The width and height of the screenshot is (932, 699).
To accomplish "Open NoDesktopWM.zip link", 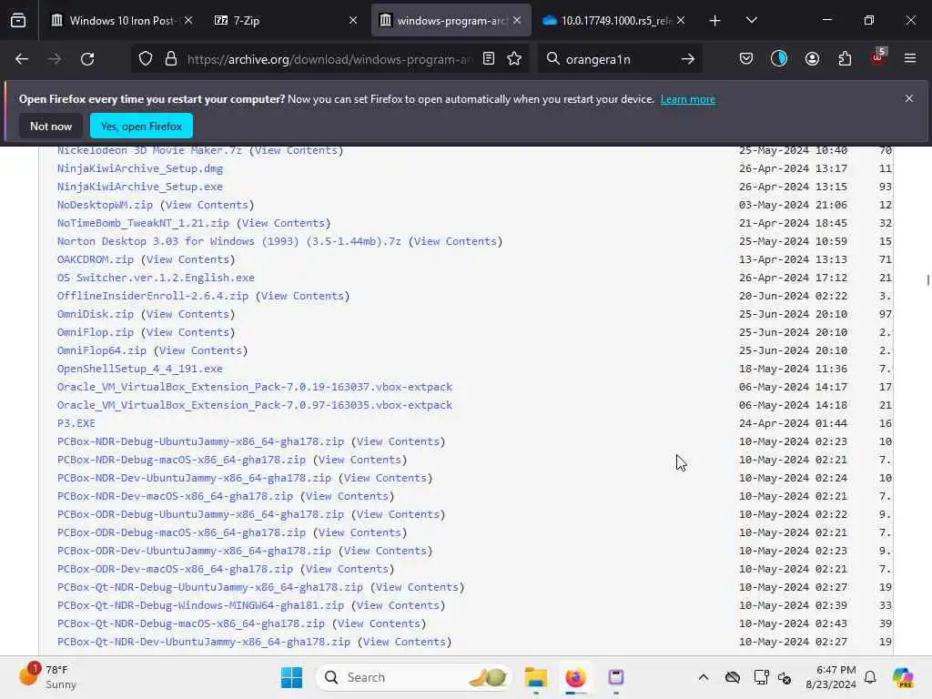I will pyautogui.click(x=105, y=205).
